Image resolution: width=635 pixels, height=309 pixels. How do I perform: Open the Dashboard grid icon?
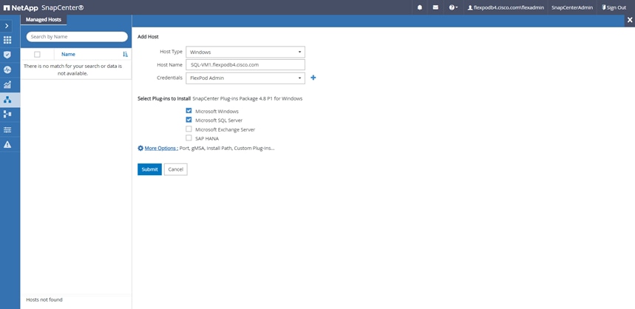(7, 40)
